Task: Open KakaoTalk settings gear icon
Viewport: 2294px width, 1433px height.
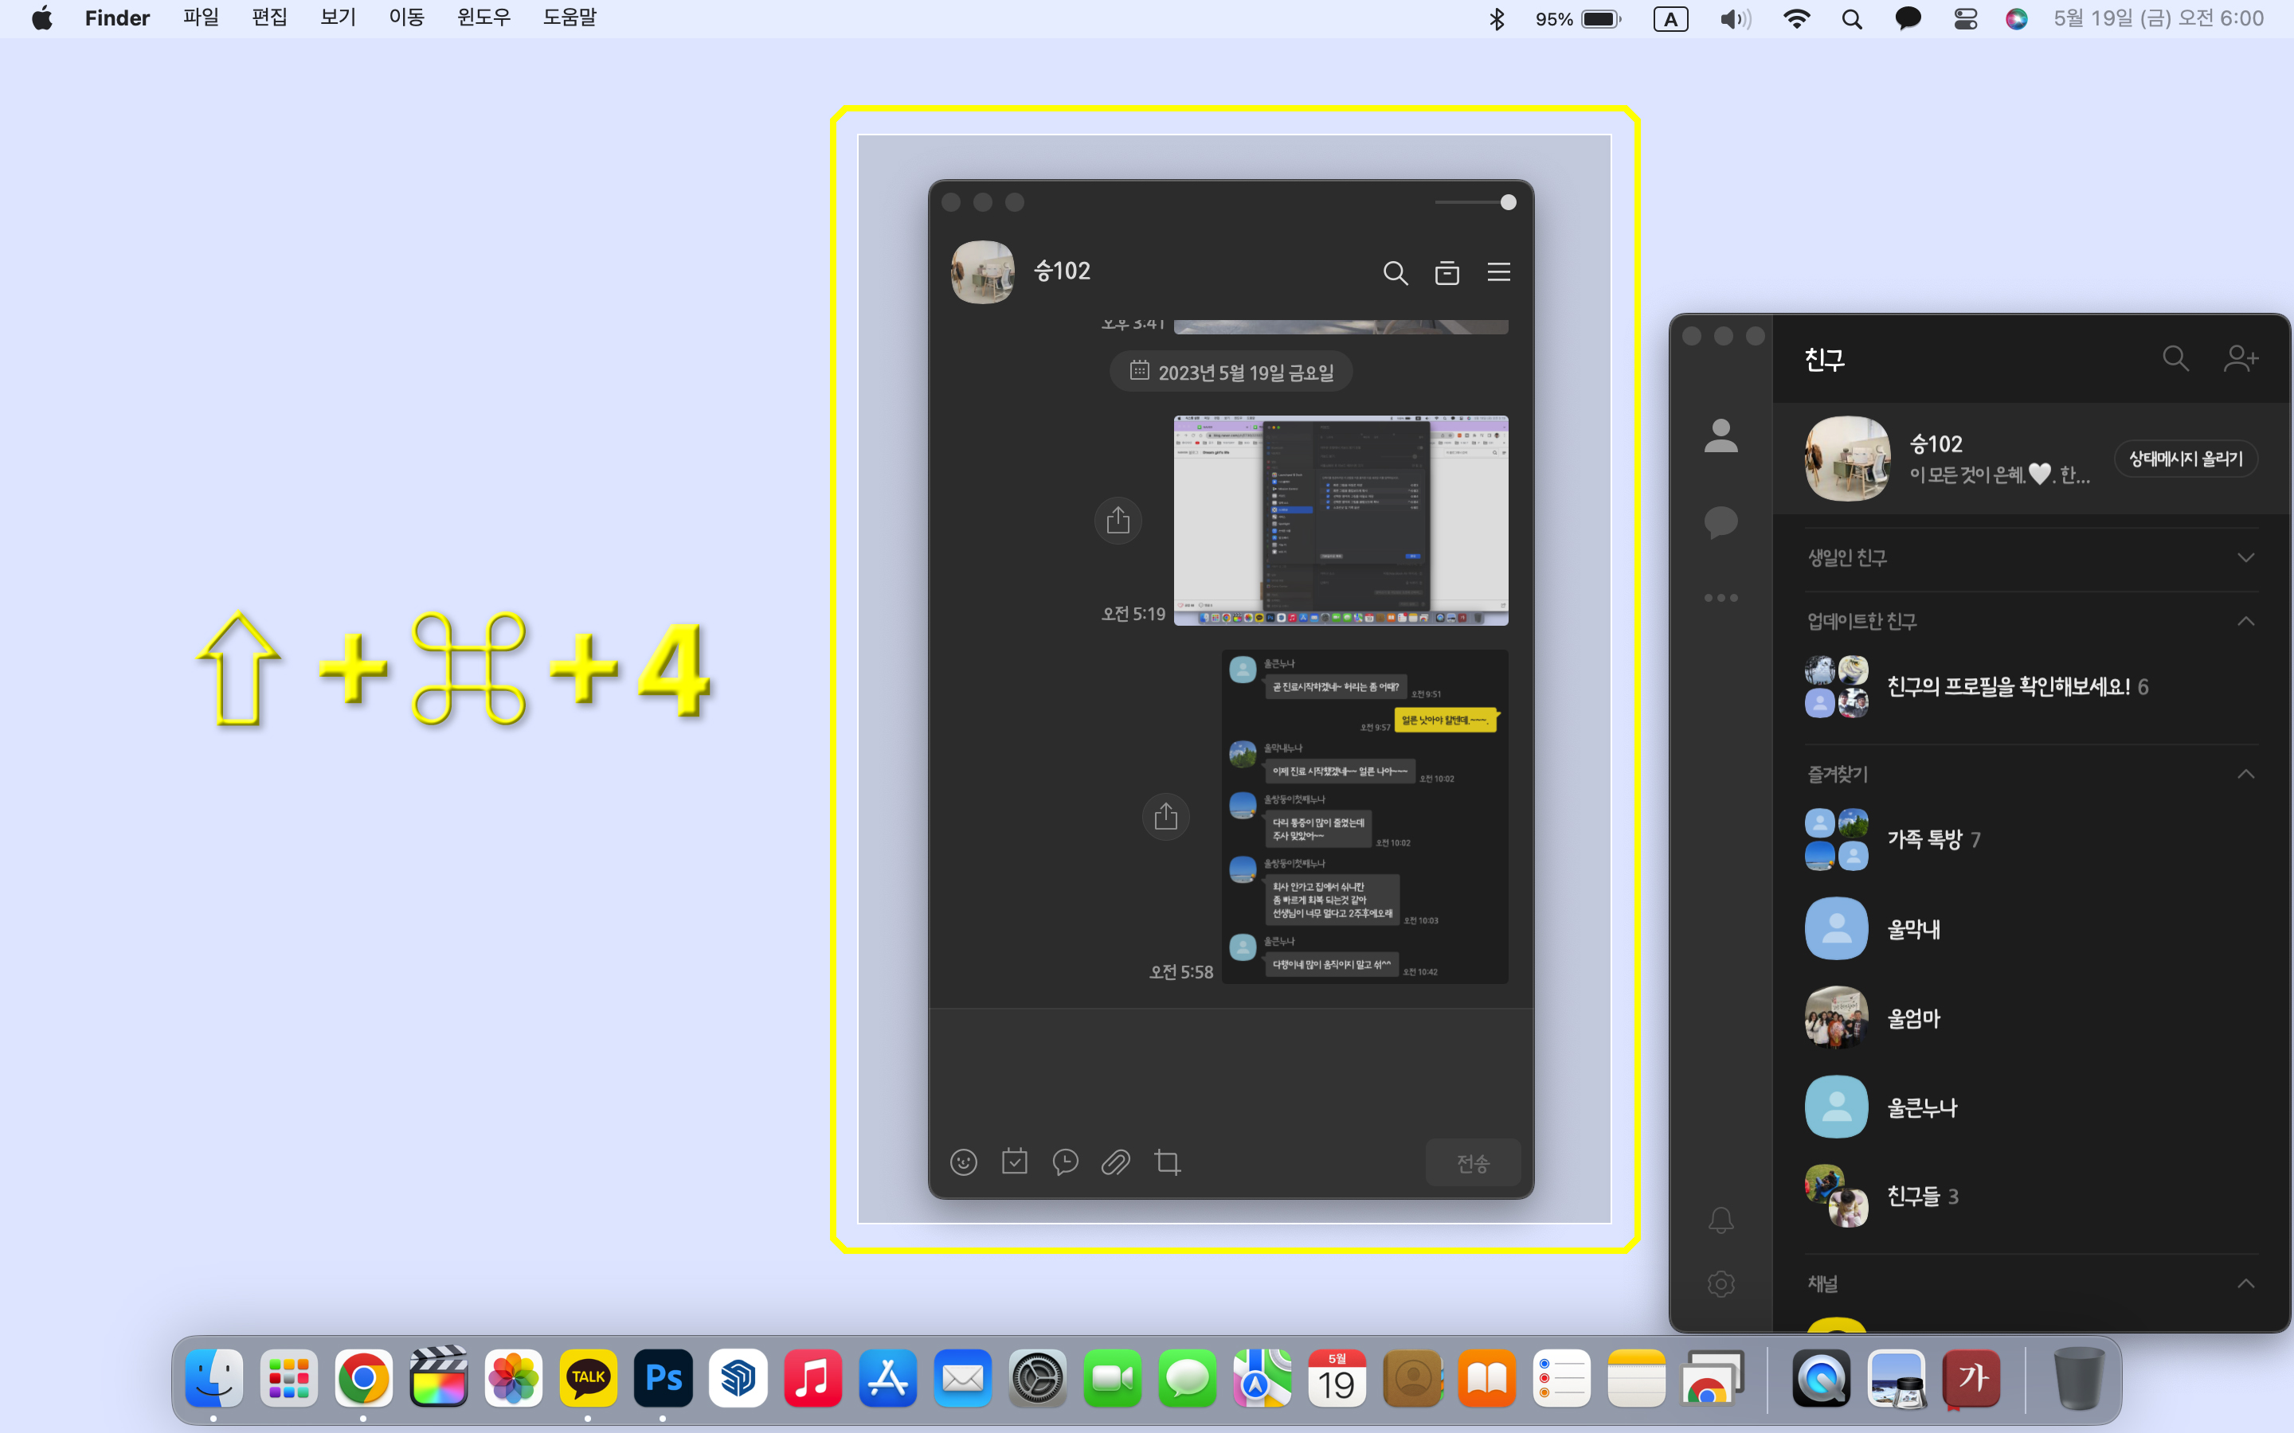Action: tap(1720, 1284)
